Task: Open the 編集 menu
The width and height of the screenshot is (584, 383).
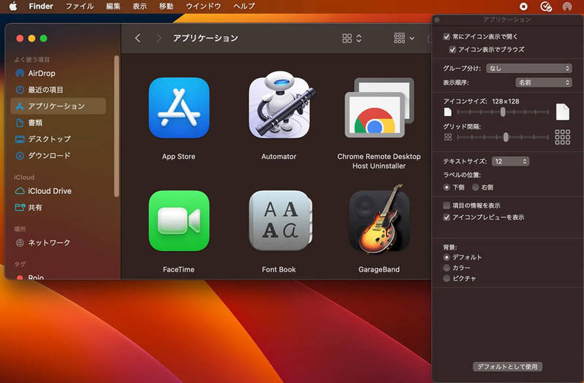Action: tap(113, 7)
